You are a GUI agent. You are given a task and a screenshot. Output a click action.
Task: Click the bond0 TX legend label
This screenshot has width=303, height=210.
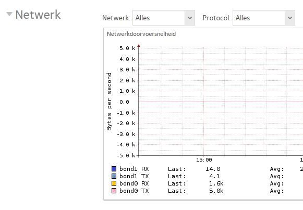(x=134, y=191)
